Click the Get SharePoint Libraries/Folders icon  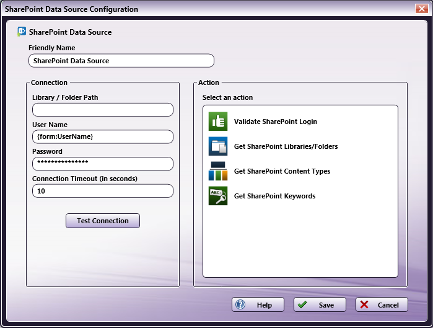tap(218, 146)
